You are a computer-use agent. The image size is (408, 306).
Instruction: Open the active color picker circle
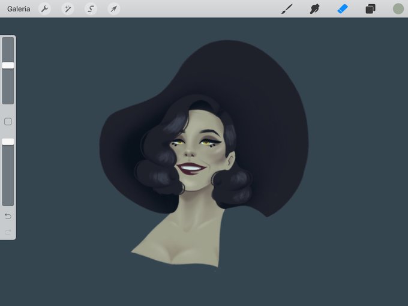click(x=398, y=9)
